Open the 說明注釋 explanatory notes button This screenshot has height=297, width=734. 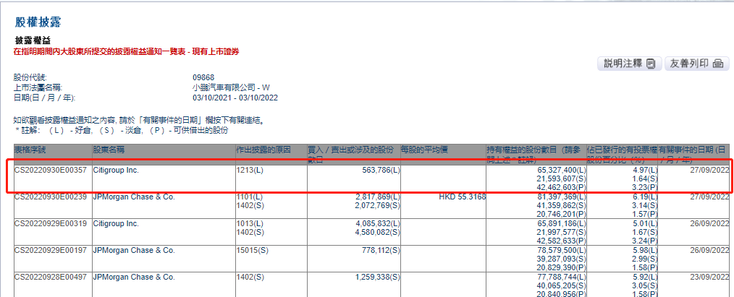[630, 64]
